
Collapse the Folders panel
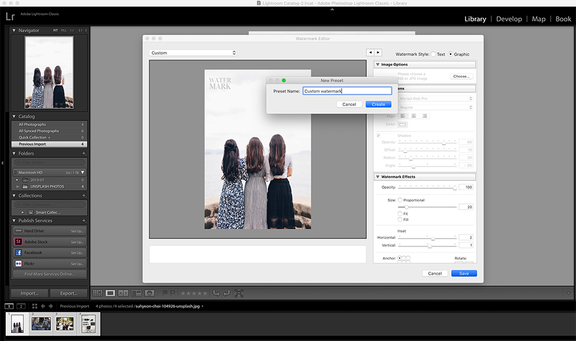pos(13,153)
